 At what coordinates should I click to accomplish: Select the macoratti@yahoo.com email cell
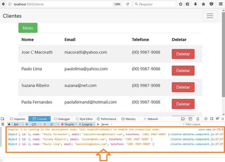[x=86, y=52]
